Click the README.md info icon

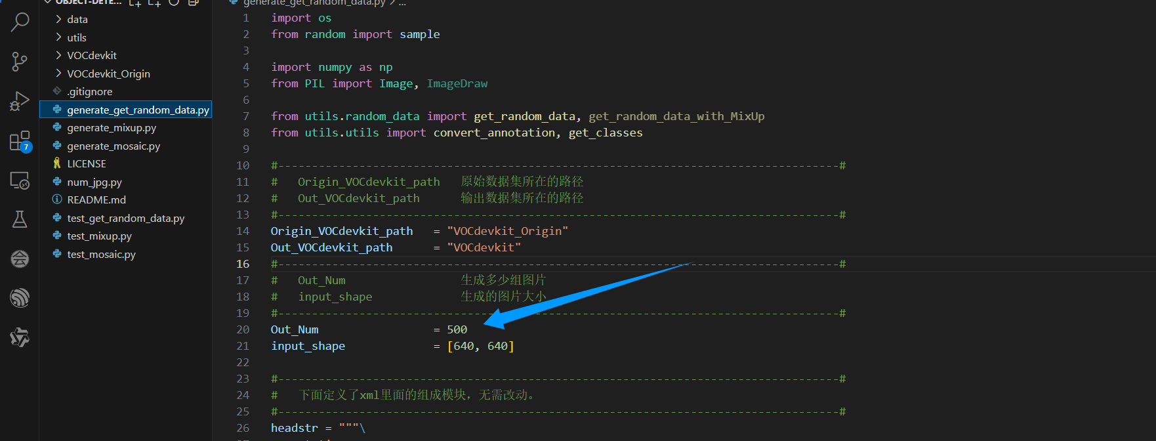(x=57, y=199)
